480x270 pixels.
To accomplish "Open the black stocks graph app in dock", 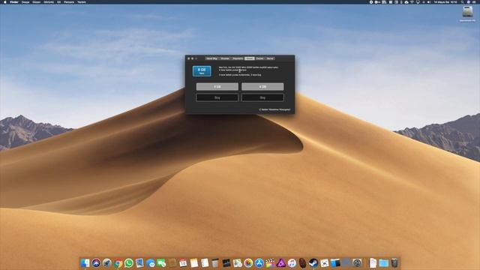I will coord(226,263).
